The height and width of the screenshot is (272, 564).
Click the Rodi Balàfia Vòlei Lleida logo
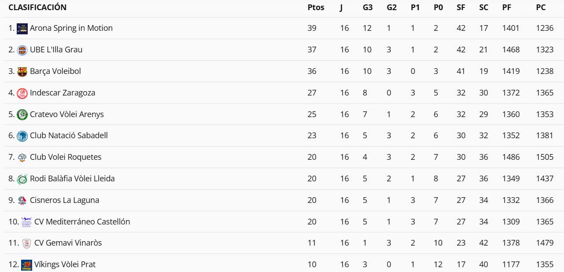[x=22, y=179]
